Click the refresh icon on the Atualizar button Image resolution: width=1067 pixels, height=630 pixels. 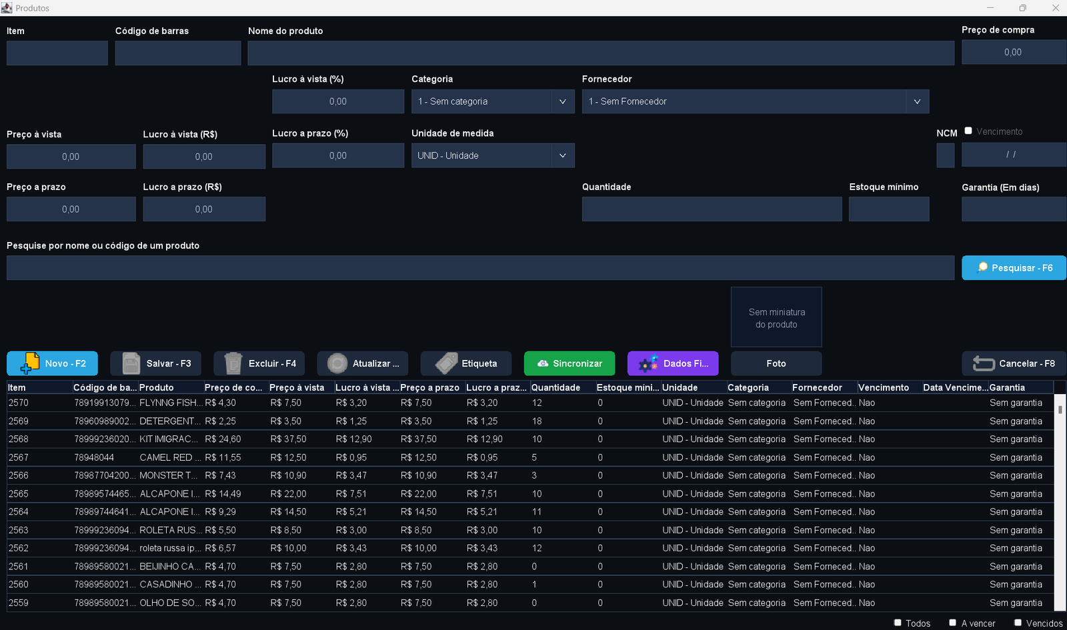point(337,363)
